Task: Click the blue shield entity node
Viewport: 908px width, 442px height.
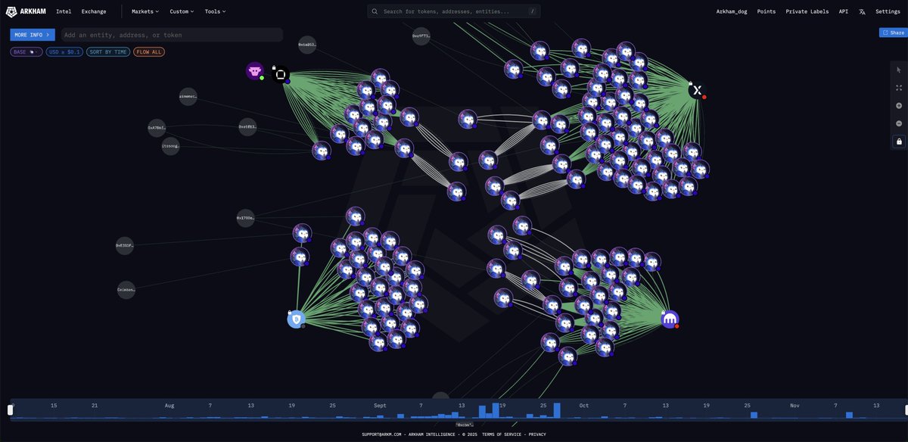Action: tap(296, 319)
